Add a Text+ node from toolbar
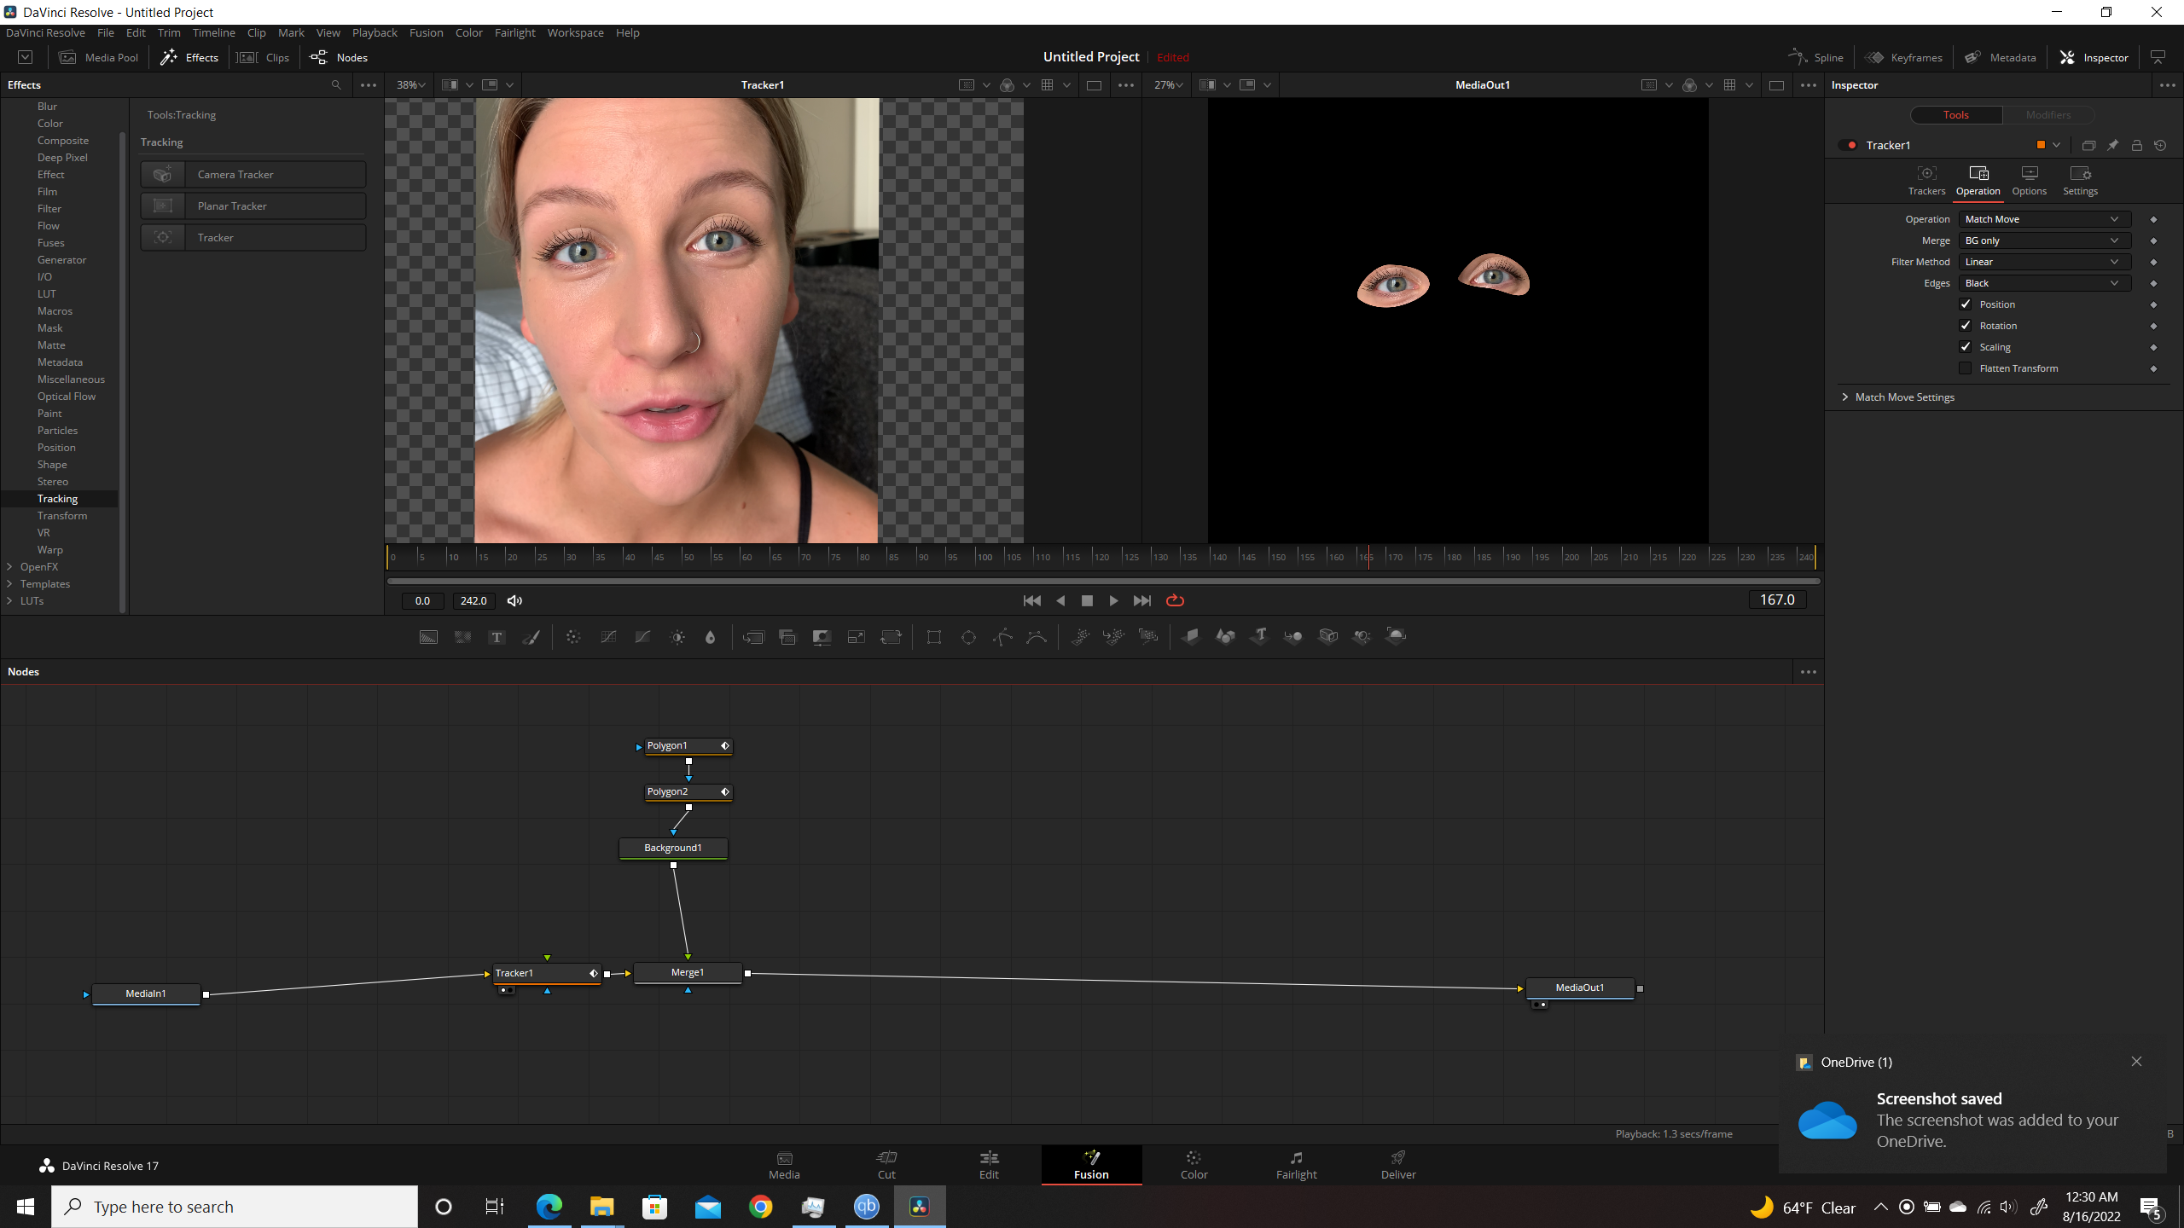This screenshot has width=2184, height=1228. click(x=497, y=637)
